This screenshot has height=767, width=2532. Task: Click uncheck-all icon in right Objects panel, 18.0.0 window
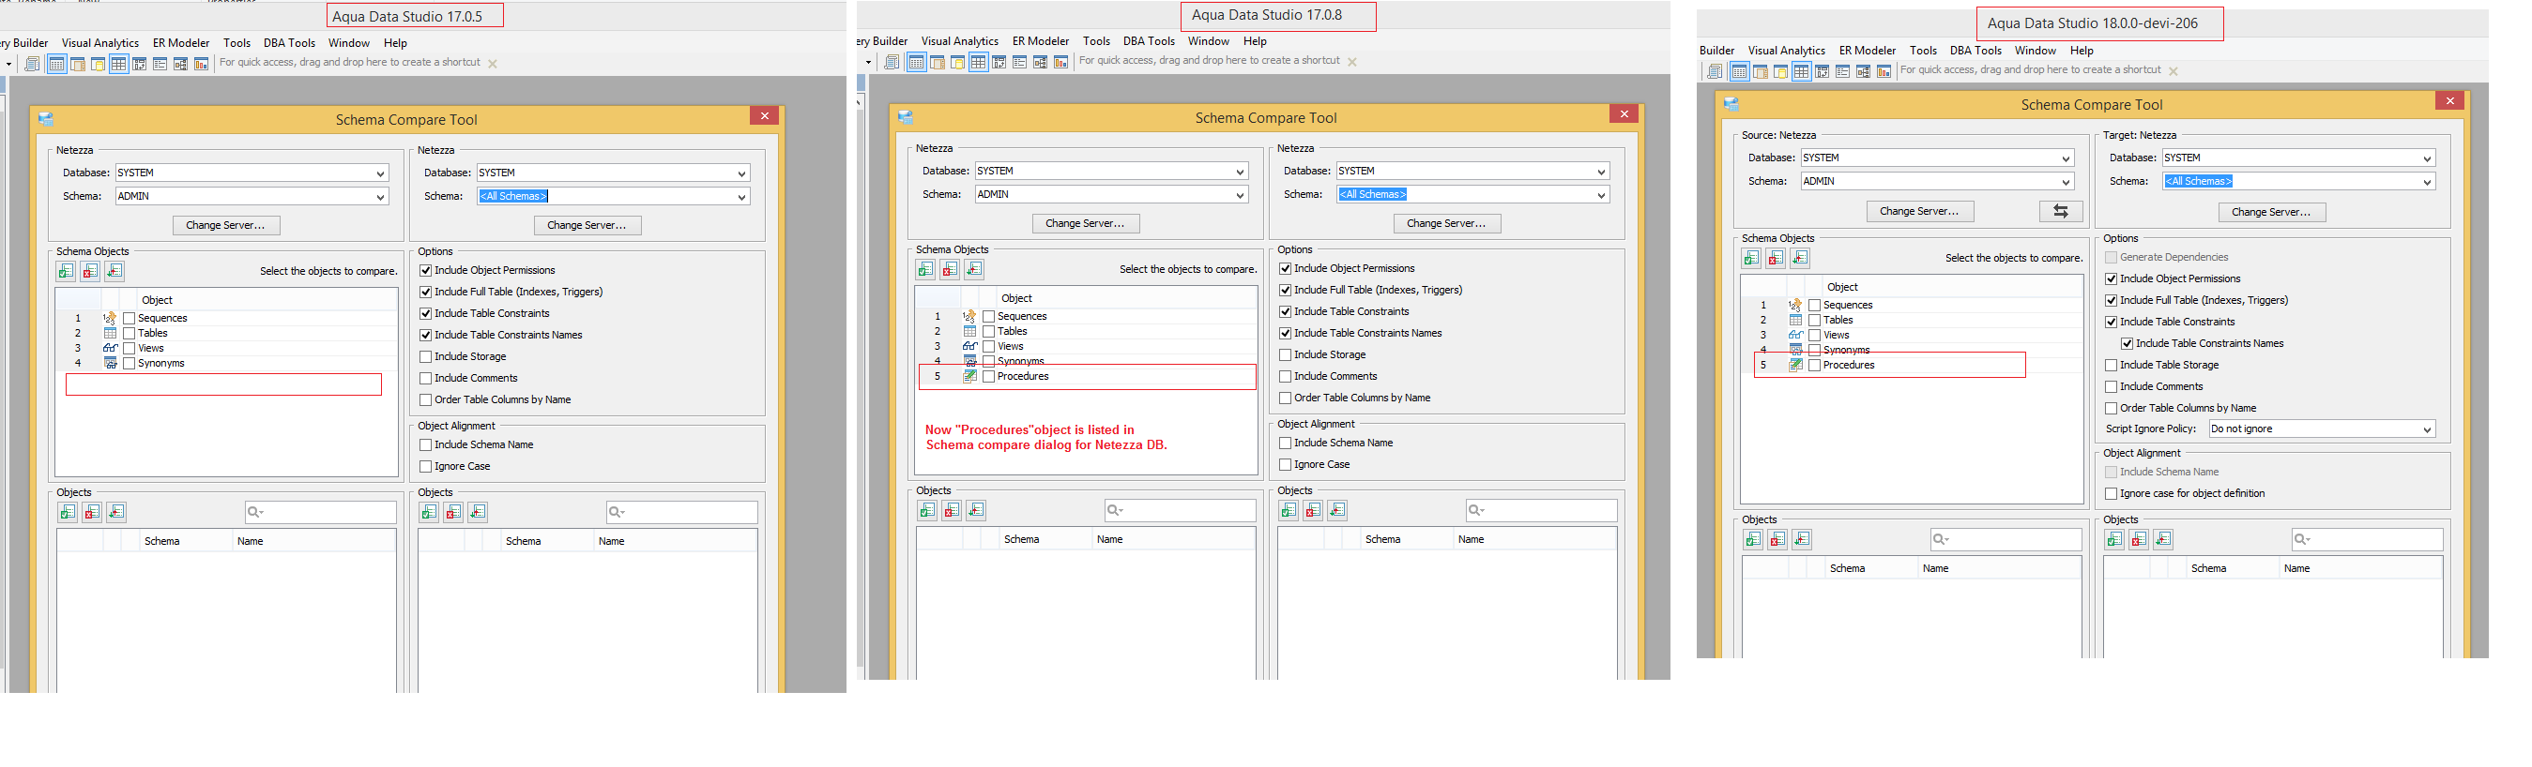tap(2140, 539)
